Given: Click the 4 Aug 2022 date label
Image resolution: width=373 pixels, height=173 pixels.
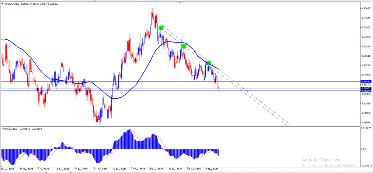Looking at the screenshot, I should [x=63, y=170].
